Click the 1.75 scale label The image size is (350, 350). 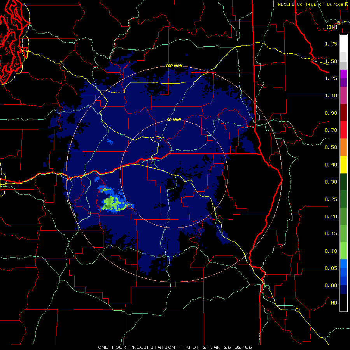click(331, 44)
